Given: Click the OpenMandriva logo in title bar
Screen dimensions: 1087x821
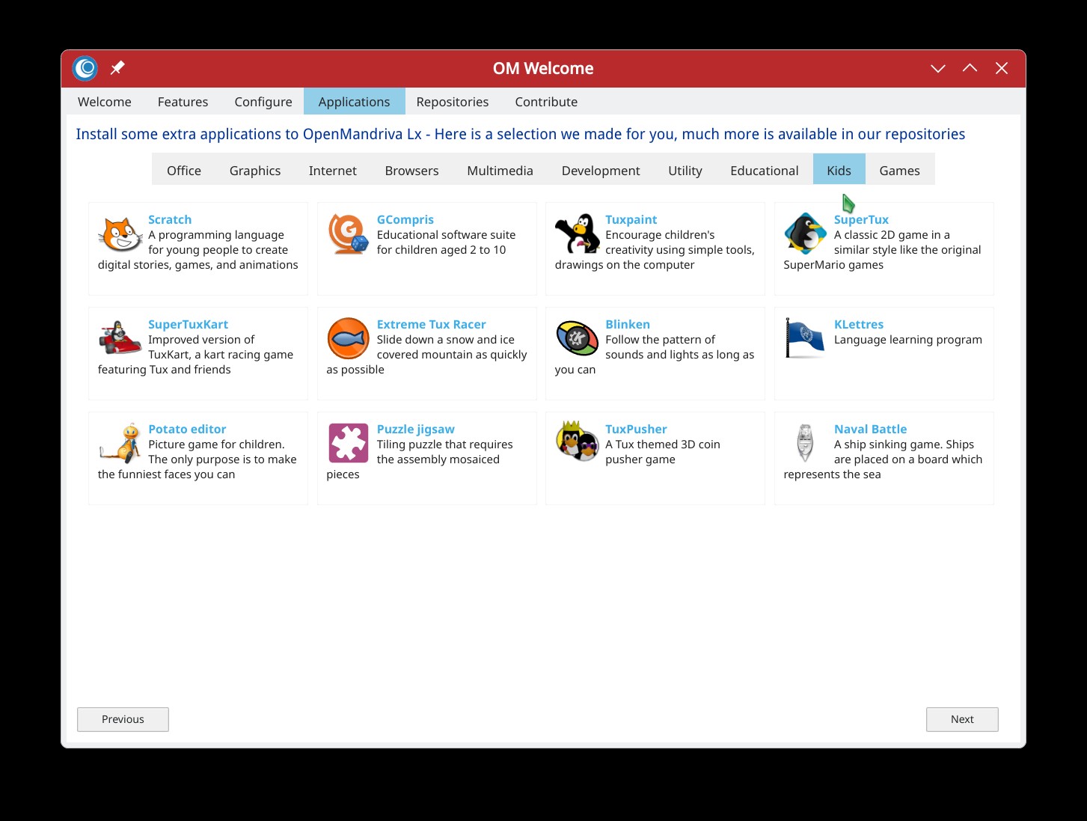Looking at the screenshot, I should point(85,69).
